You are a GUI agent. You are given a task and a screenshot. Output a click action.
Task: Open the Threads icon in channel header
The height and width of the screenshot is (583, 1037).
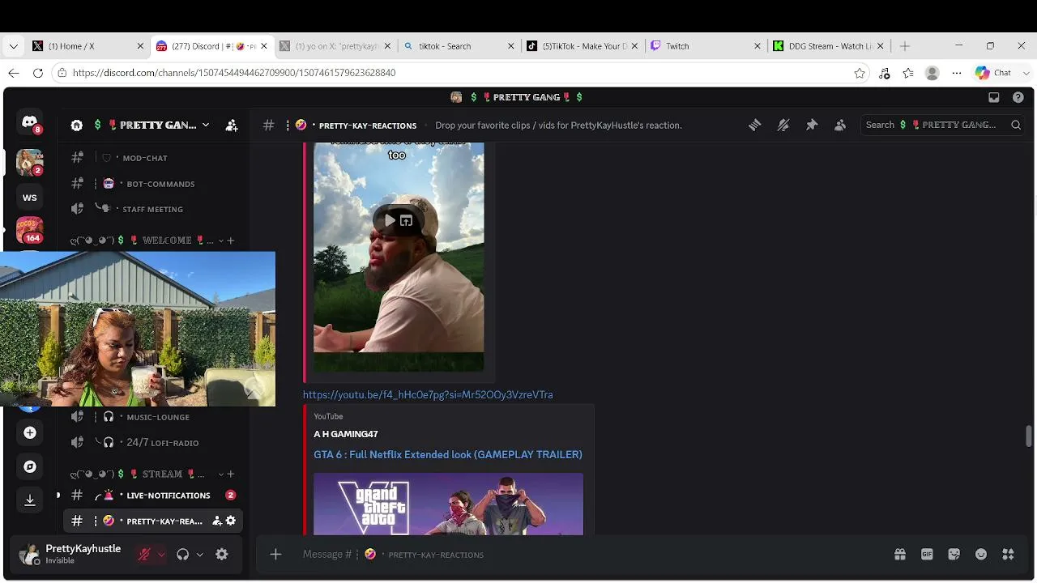[754, 125]
